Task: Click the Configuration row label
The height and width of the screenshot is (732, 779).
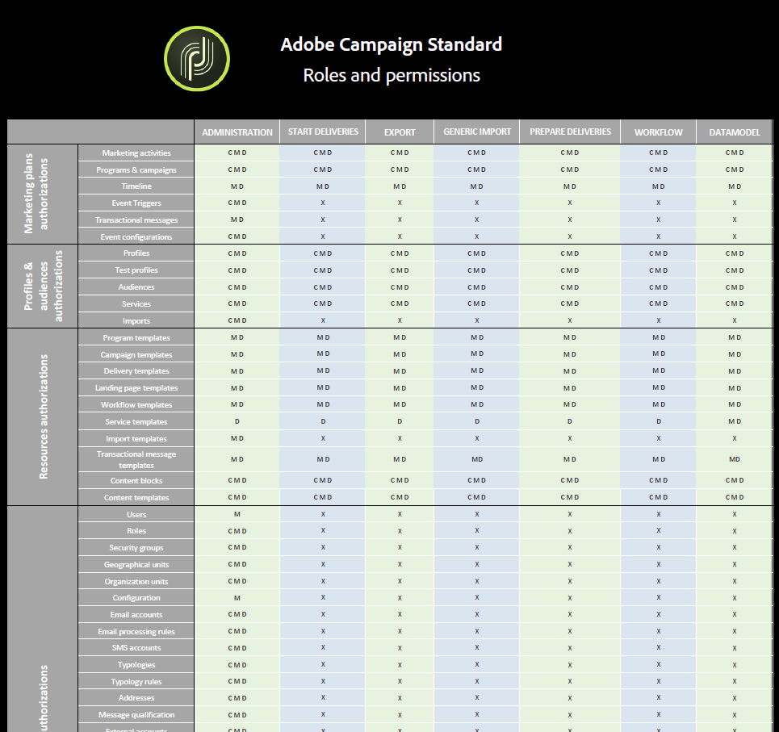Action: click(136, 598)
